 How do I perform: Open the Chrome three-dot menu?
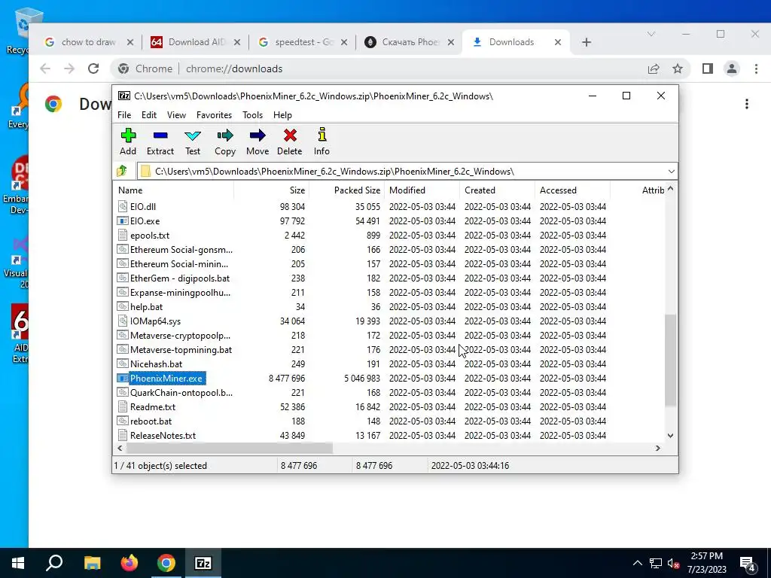tap(756, 68)
